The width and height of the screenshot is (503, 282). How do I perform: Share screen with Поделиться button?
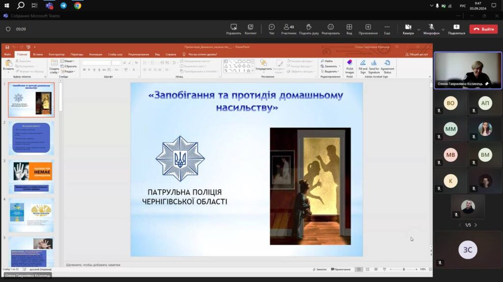pos(456,29)
